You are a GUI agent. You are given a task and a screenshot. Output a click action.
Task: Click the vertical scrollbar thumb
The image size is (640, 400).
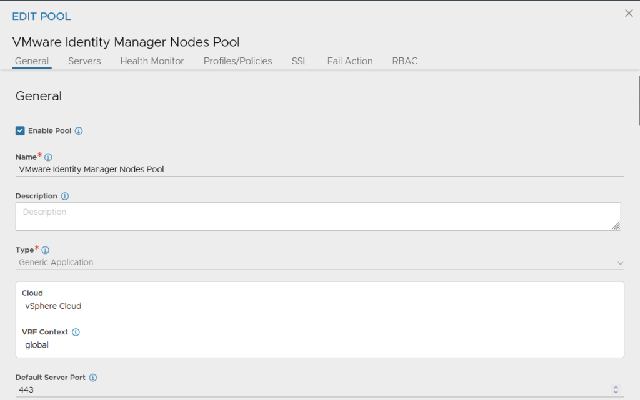click(x=638, y=100)
